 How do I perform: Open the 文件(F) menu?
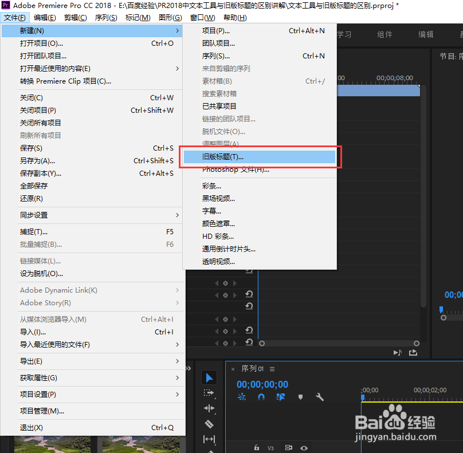pyautogui.click(x=15, y=18)
